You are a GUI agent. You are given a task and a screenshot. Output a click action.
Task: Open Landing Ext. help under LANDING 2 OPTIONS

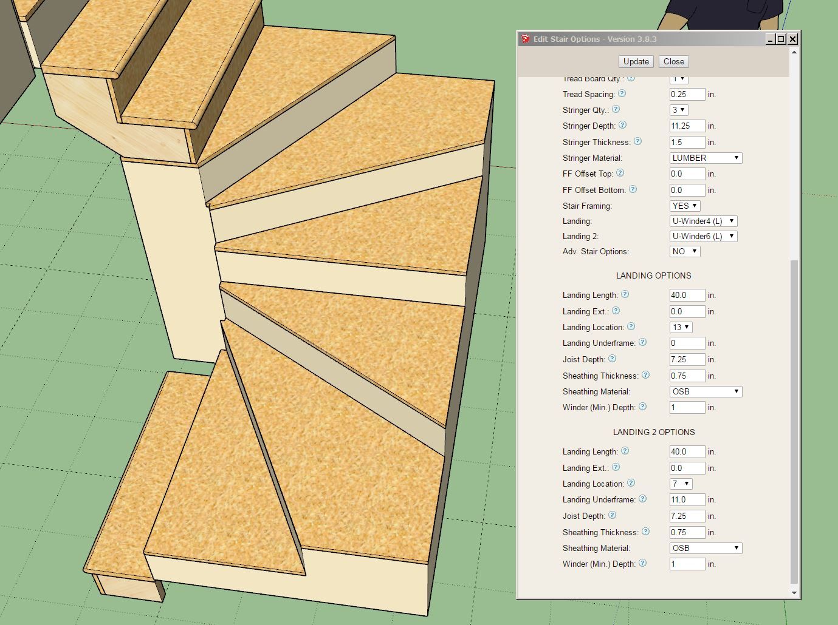point(616,467)
